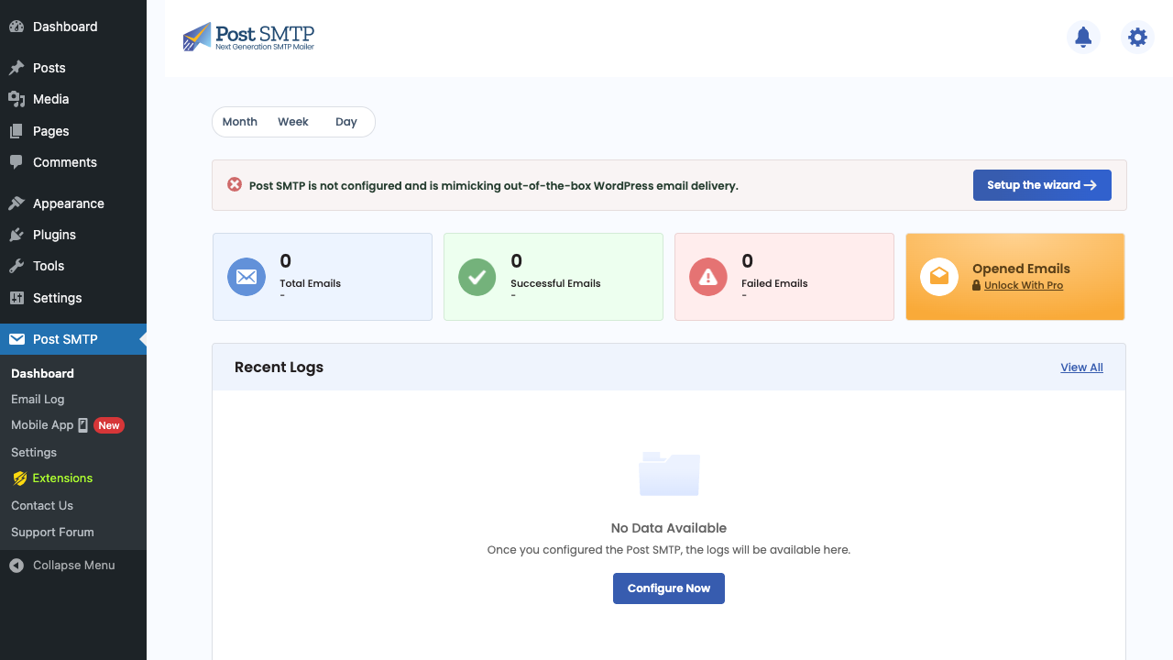Screen dimensions: 1173x660
Task: Click the Opened Emails card title
Action: point(1021,269)
